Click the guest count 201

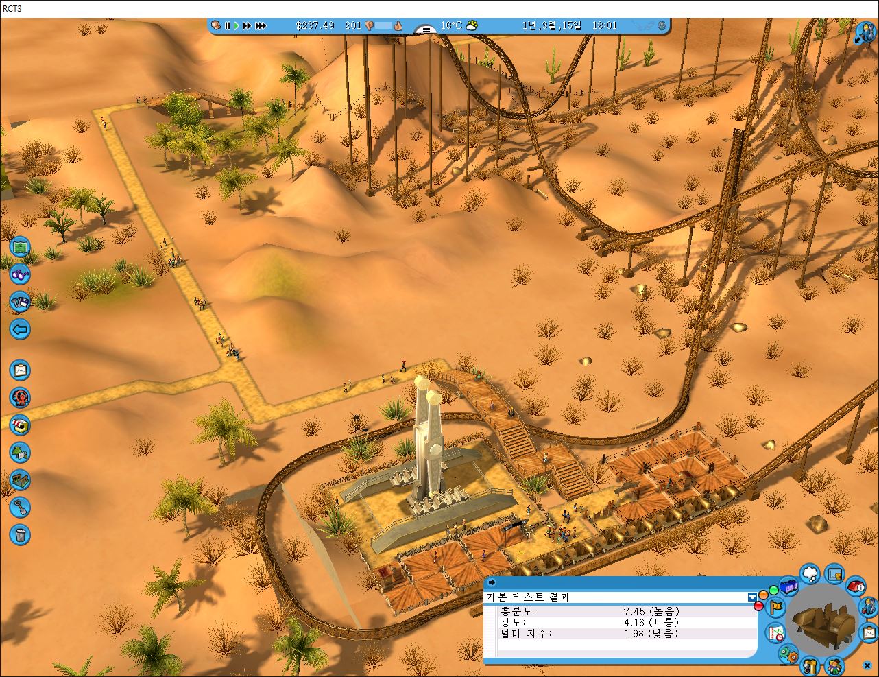point(353,25)
